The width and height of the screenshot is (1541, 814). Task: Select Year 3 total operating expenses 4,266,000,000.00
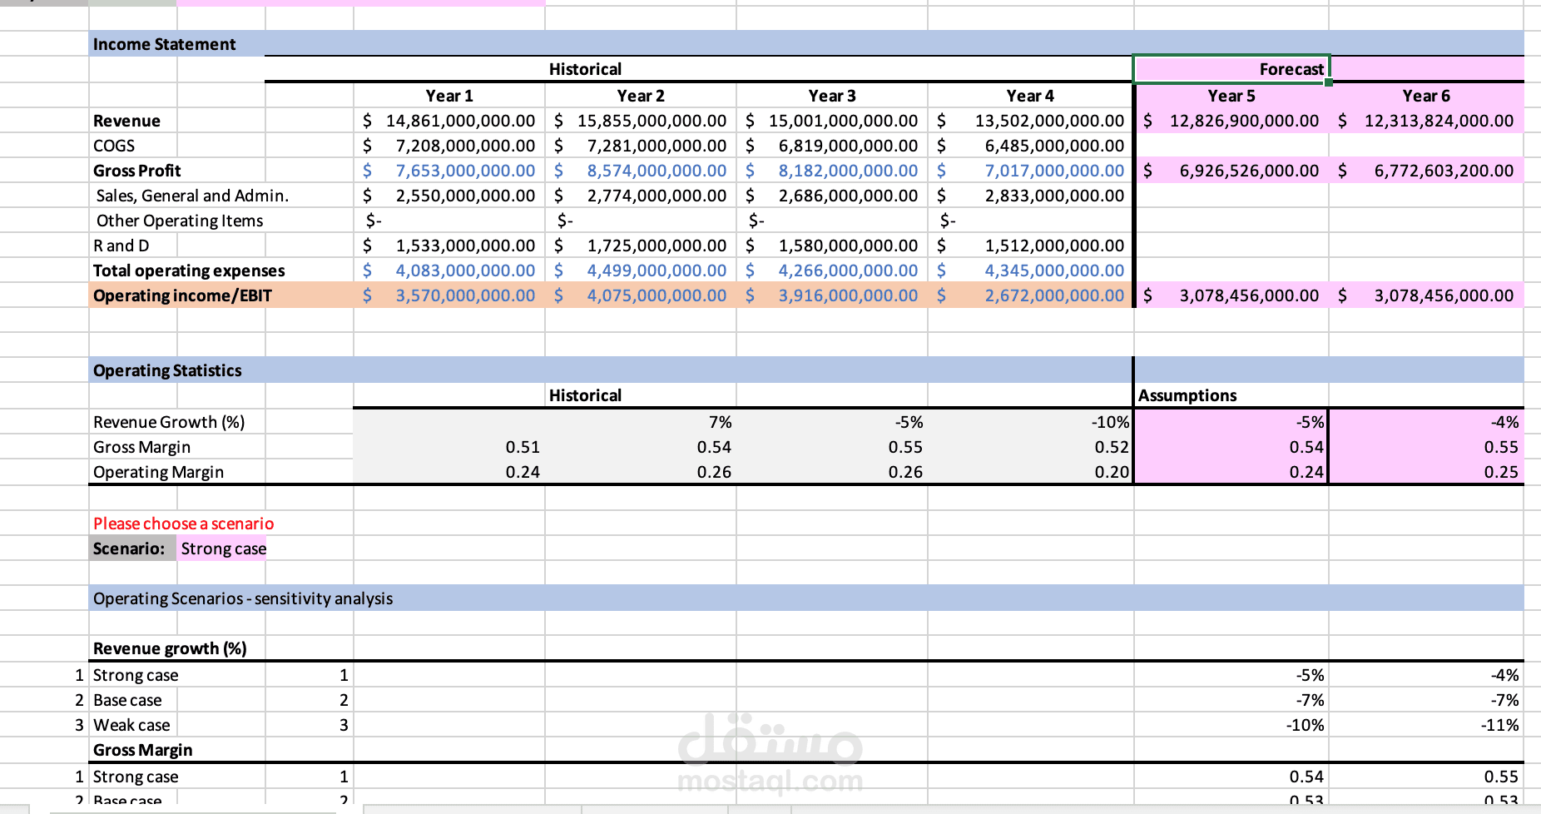click(832, 271)
